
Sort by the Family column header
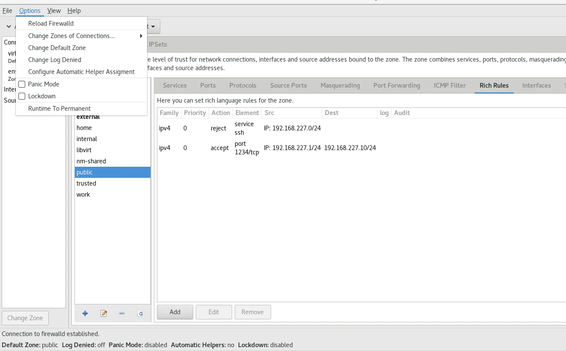pyautogui.click(x=169, y=113)
